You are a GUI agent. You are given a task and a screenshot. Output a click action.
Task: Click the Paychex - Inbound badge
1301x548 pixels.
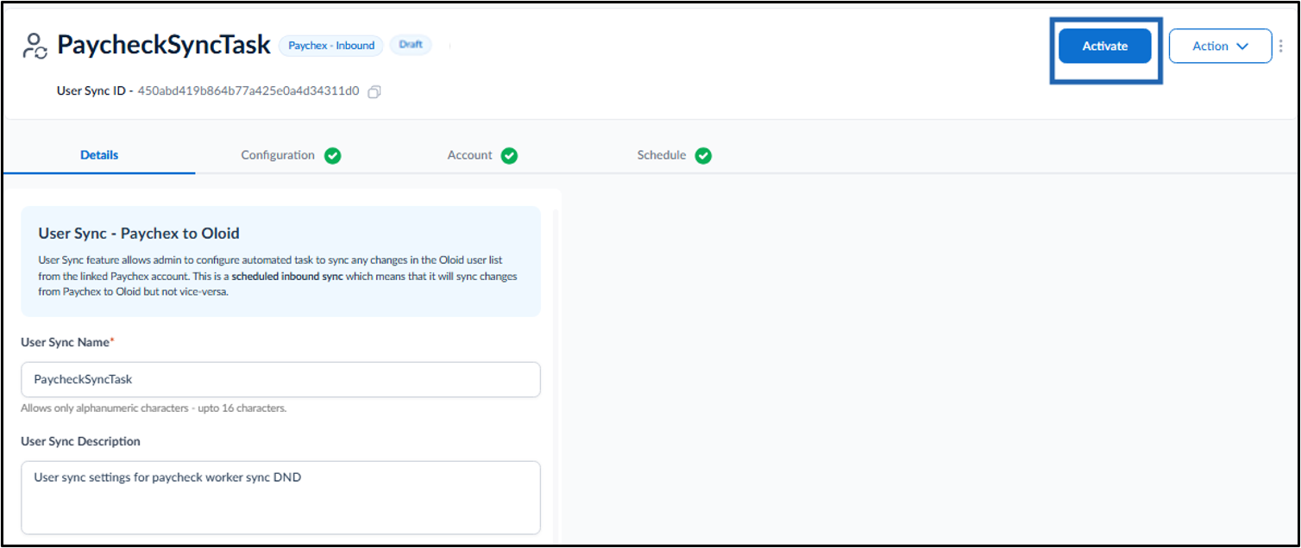pos(331,46)
